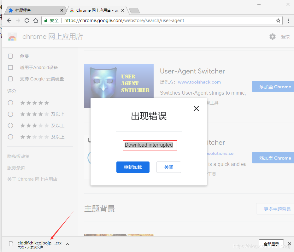
Task: Click the browser forward arrow
Action: pos(18,21)
